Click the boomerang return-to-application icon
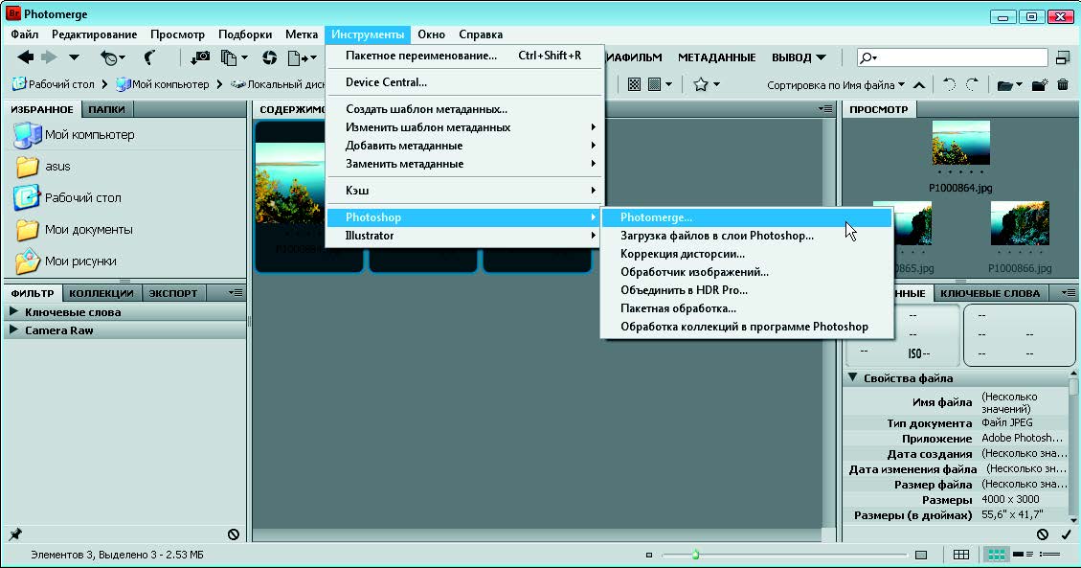Screen dimensions: 1081x568 tap(149, 57)
